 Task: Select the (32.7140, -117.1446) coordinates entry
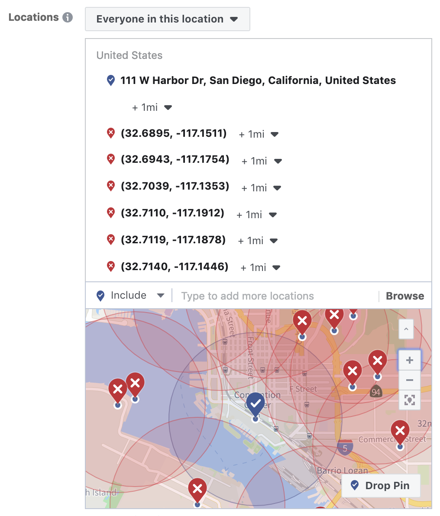tap(174, 266)
